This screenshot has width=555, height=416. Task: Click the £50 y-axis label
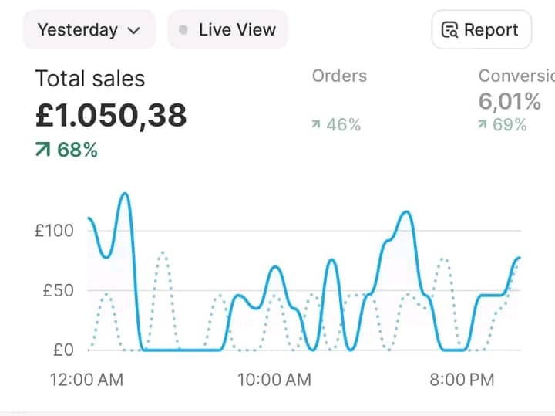(x=58, y=290)
